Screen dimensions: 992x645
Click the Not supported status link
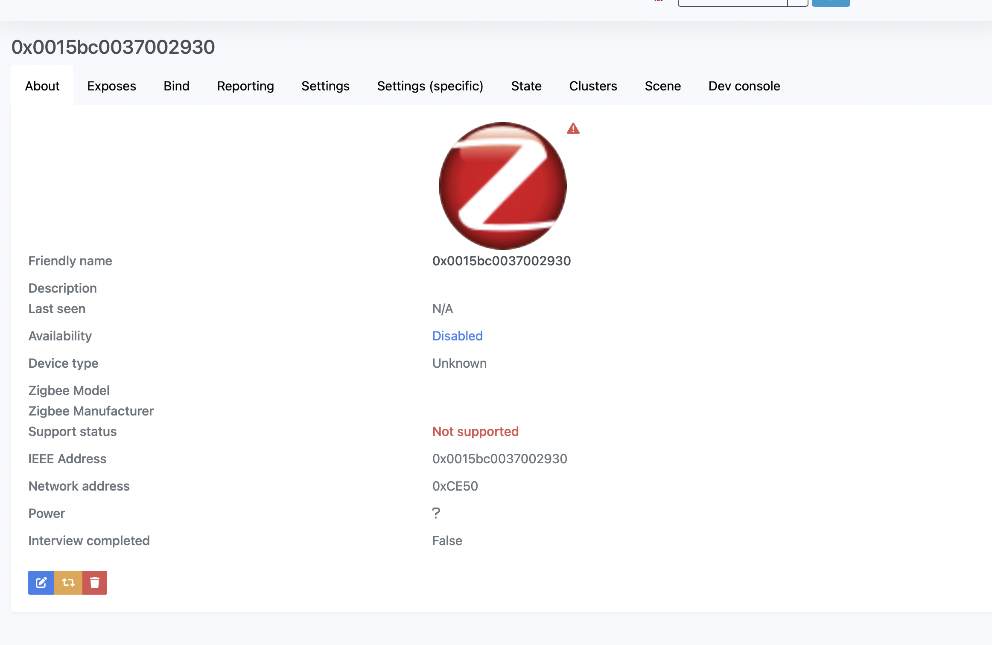[475, 431]
